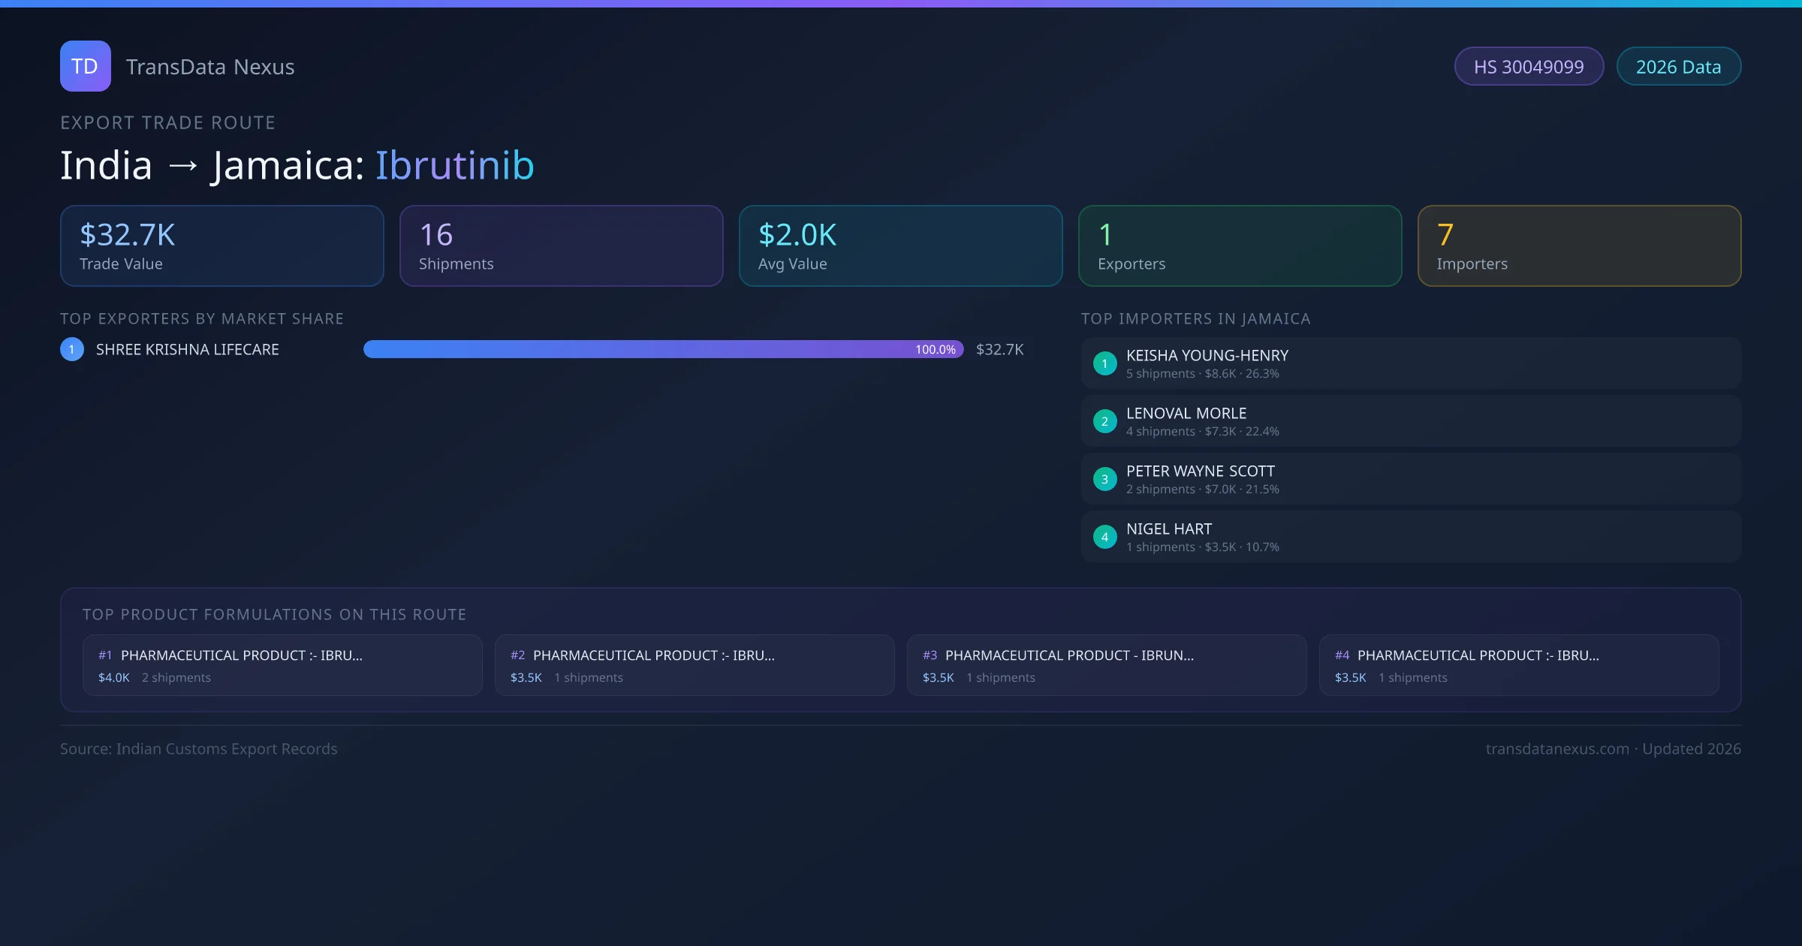Screen dimensions: 1802x946
Task: Open the $32.7K Trade Value card
Action: 221,246
